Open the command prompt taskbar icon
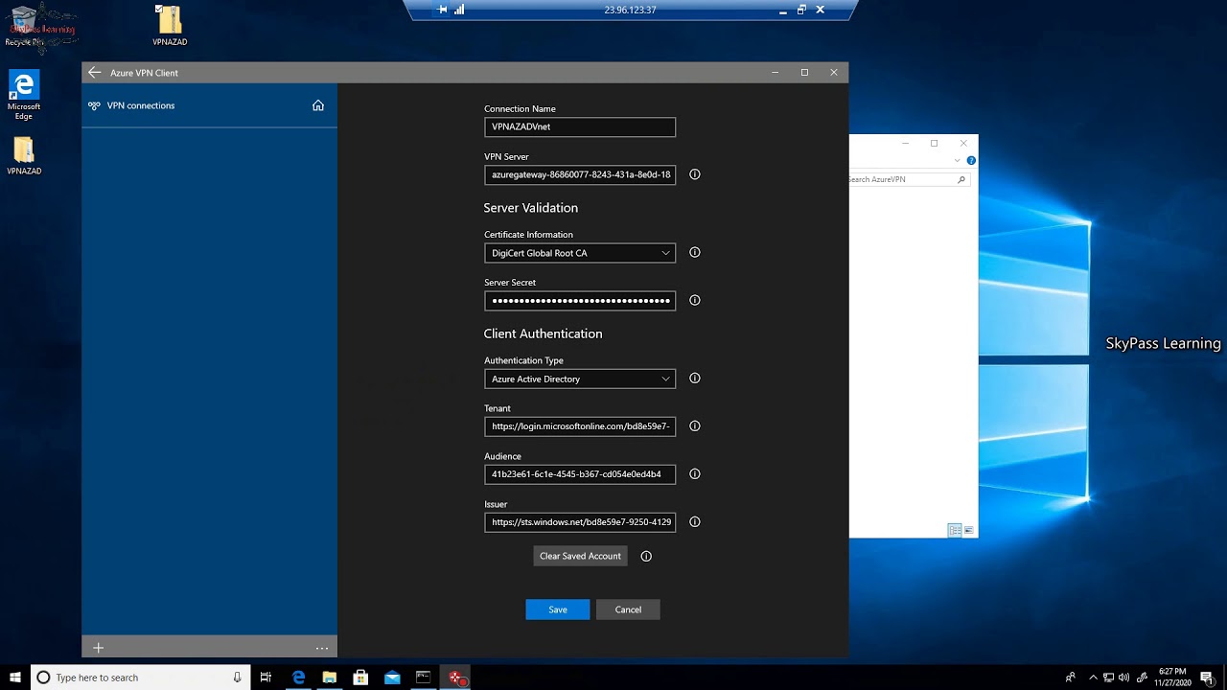This screenshot has height=690, width=1227. point(423,678)
